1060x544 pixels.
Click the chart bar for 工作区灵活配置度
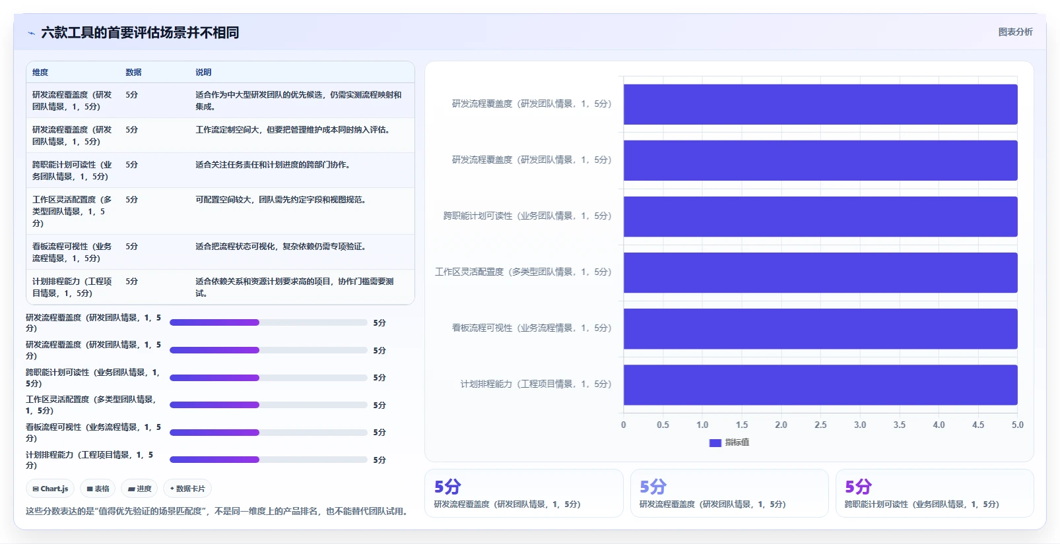click(x=820, y=272)
